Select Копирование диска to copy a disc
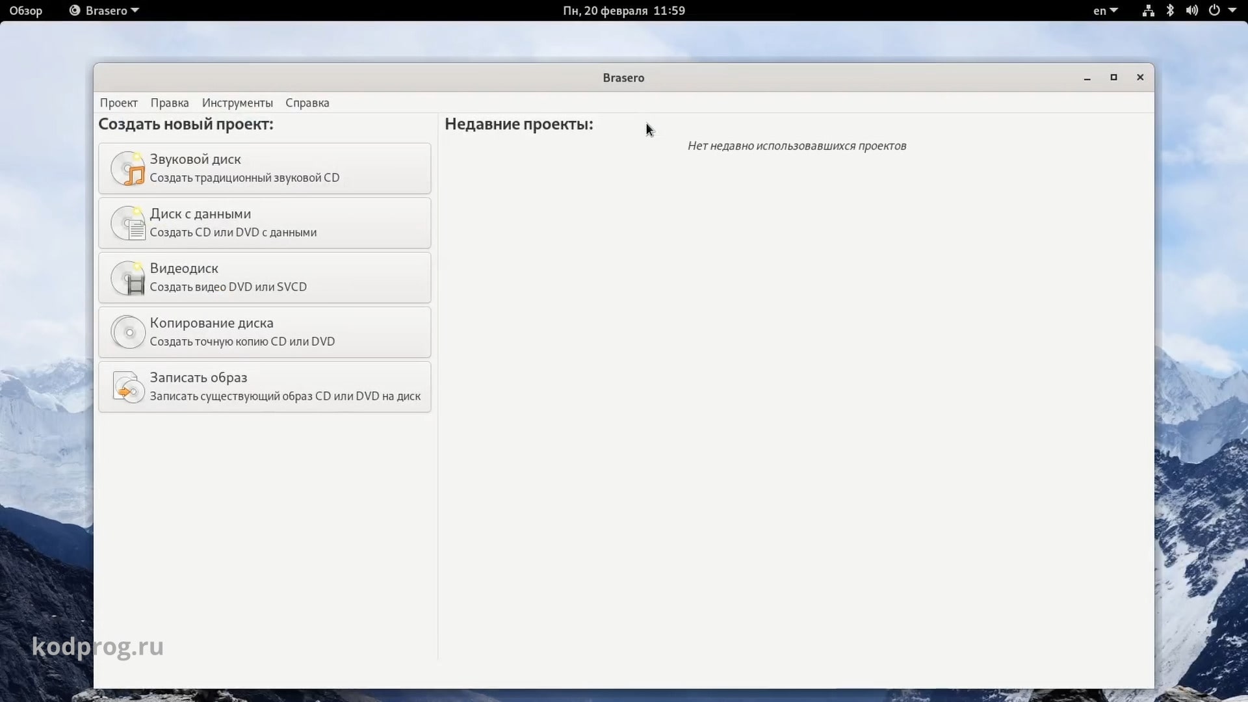1248x702 pixels. click(265, 332)
